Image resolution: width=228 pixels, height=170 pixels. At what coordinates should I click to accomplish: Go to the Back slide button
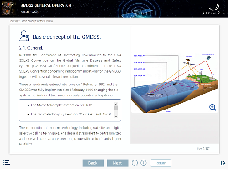(x=93, y=163)
